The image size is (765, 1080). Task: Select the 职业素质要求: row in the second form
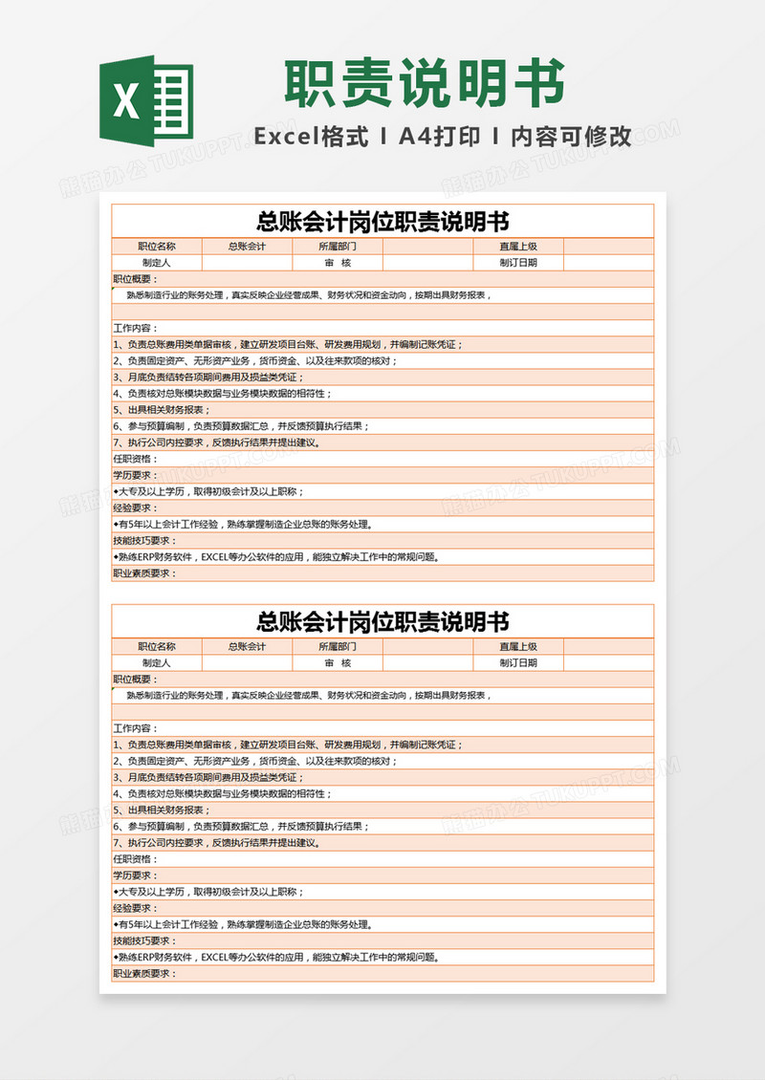point(382,973)
